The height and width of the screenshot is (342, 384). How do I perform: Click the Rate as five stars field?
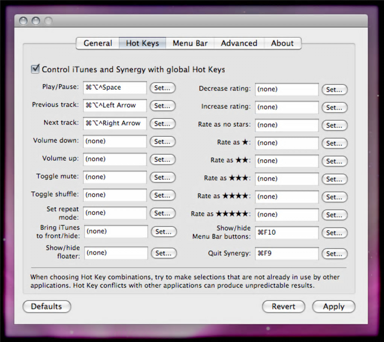point(287,215)
